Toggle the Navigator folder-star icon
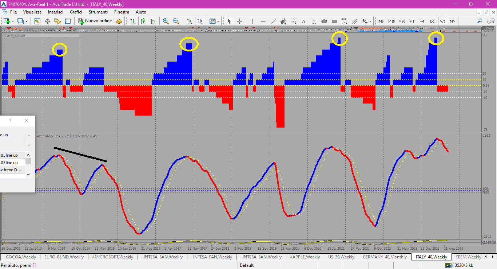The width and height of the screenshot is (497, 269). 57,21
